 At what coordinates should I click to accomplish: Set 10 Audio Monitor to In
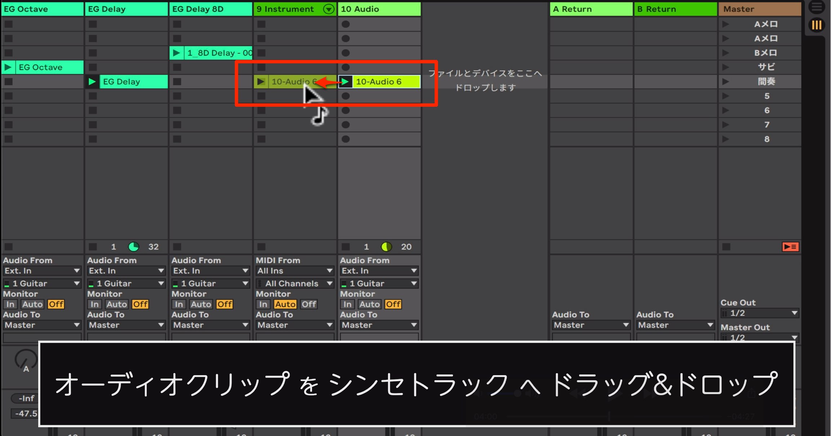[x=348, y=304]
